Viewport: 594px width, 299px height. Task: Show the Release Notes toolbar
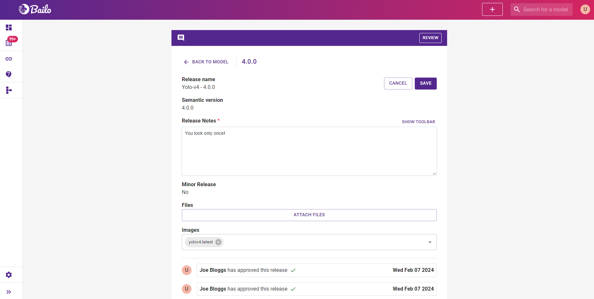pos(418,122)
